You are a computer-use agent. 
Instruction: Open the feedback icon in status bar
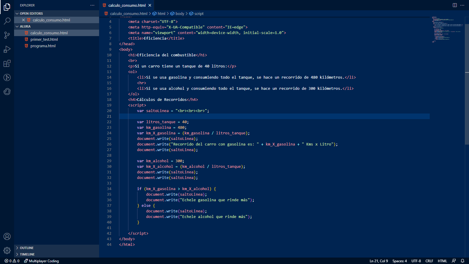coord(454,261)
